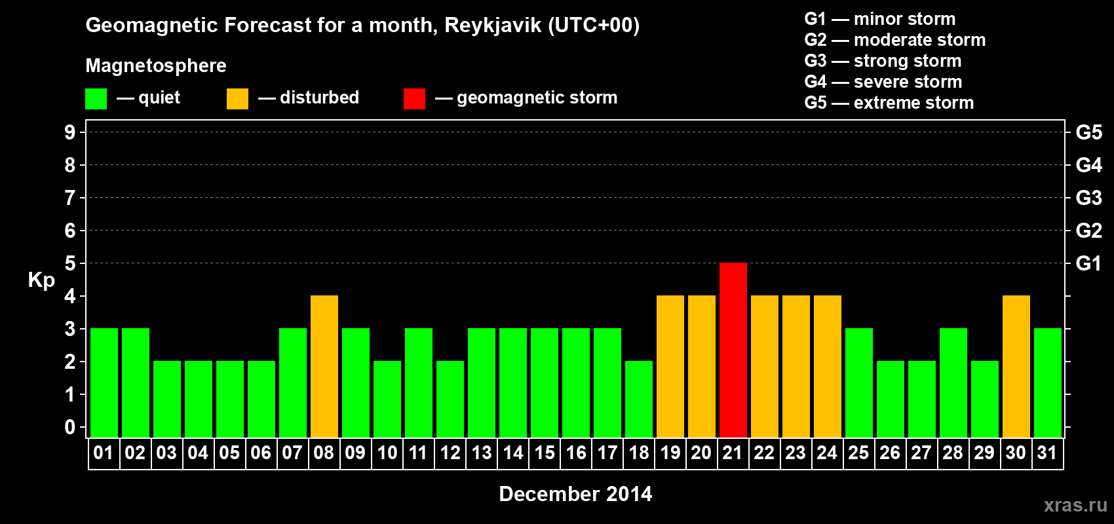Click the green quiet legend swatch
The height and width of the screenshot is (524, 1114).
coord(96,99)
